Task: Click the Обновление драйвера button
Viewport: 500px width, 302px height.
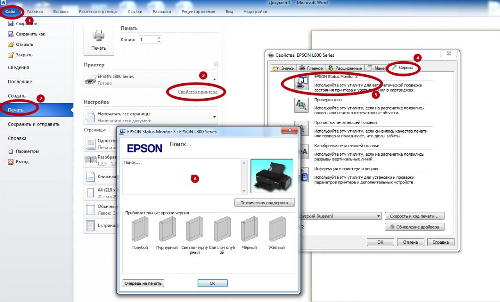Action: click(x=414, y=227)
